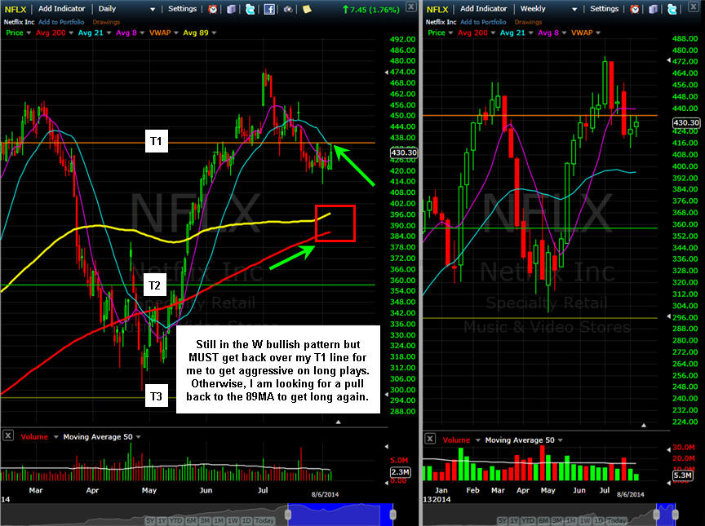Expand Avg 89 indicator options
Viewport: 705px width, 526px height.
tap(214, 33)
